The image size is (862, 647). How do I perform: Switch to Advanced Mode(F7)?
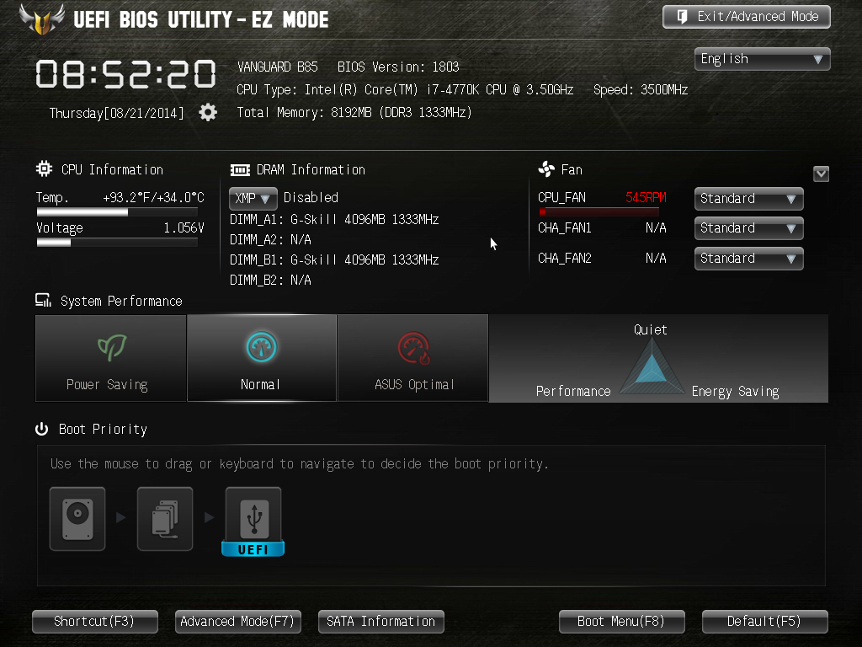point(237,622)
